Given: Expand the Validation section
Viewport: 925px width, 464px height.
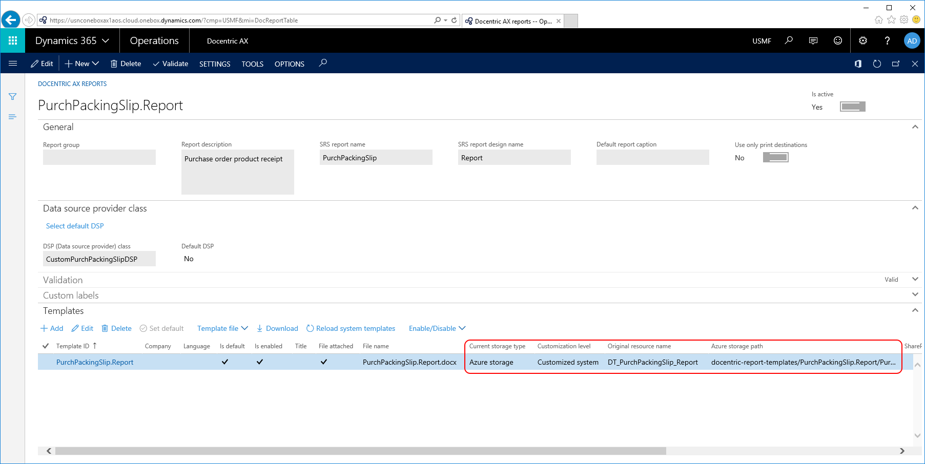Looking at the screenshot, I should tap(915, 279).
